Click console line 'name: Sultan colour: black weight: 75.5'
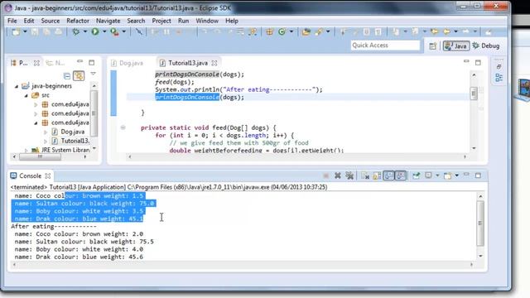 point(84,242)
